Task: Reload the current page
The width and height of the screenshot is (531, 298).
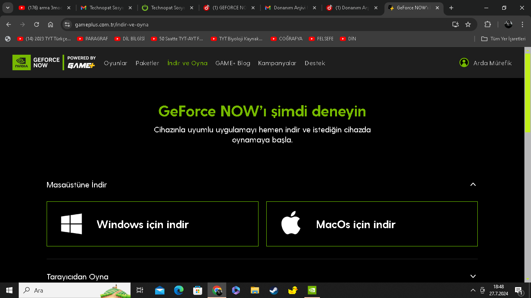Action: 37,24
